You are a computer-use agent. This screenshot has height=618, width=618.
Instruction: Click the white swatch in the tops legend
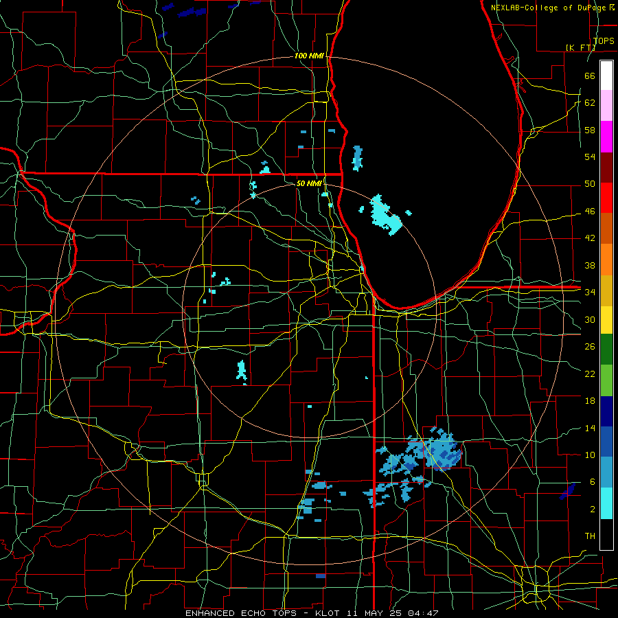coord(606,76)
